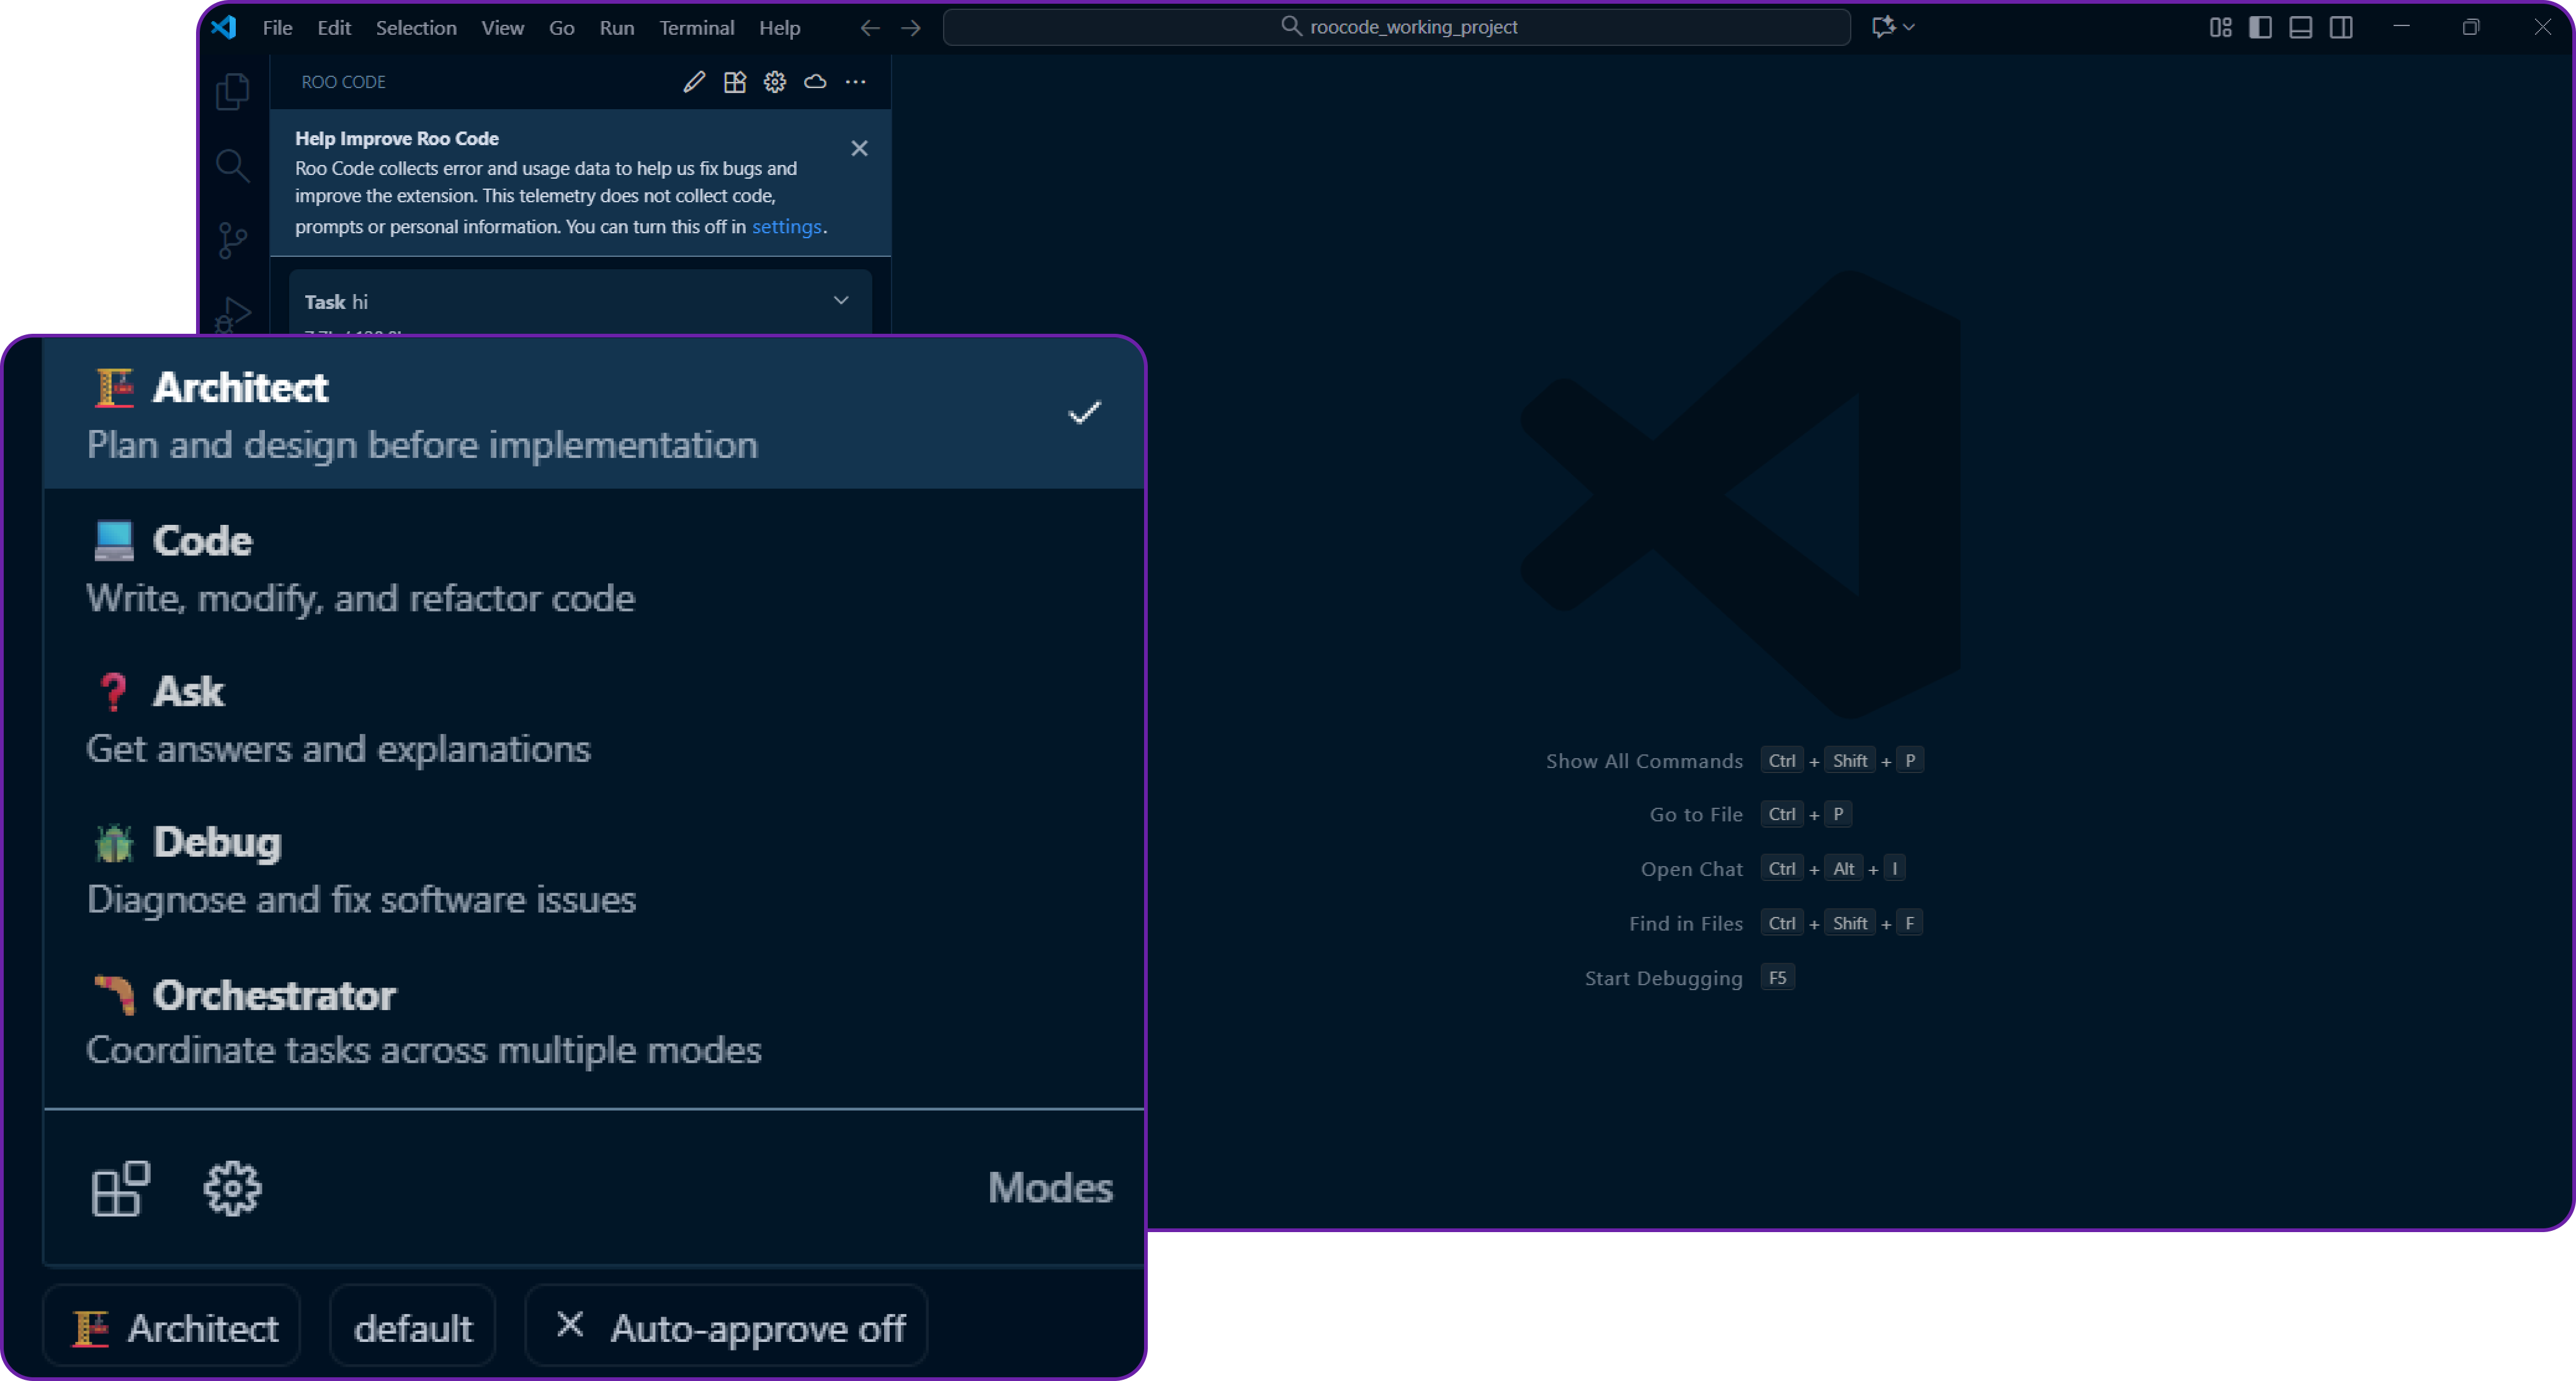The image size is (2576, 1381).
Task: Click the settings link in telemetry notice
Action: pyautogui.click(x=786, y=226)
